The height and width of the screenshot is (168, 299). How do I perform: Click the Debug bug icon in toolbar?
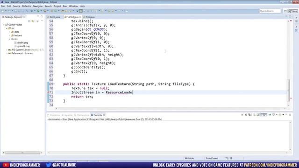(32, 11)
